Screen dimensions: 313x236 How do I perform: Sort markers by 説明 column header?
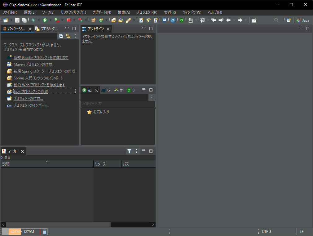tap(47, 164)
